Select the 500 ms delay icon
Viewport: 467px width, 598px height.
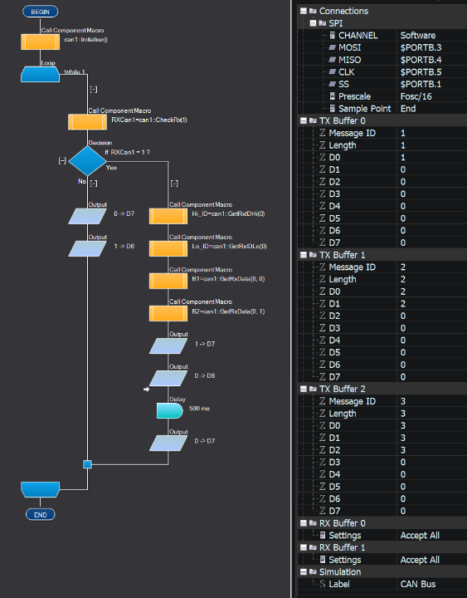(170, 411)
